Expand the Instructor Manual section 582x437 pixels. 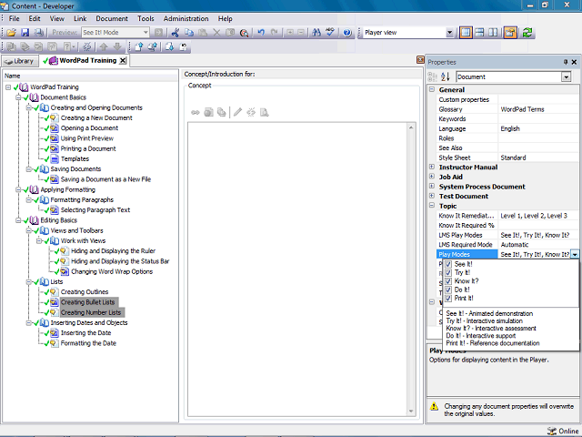(432, 167)
